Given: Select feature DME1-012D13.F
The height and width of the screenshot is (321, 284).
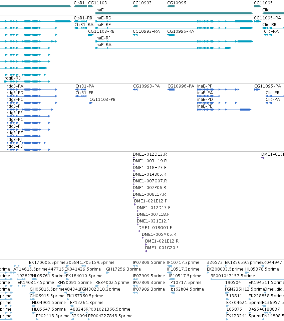Looking at the screenshot, I should (x=154, y=208).
